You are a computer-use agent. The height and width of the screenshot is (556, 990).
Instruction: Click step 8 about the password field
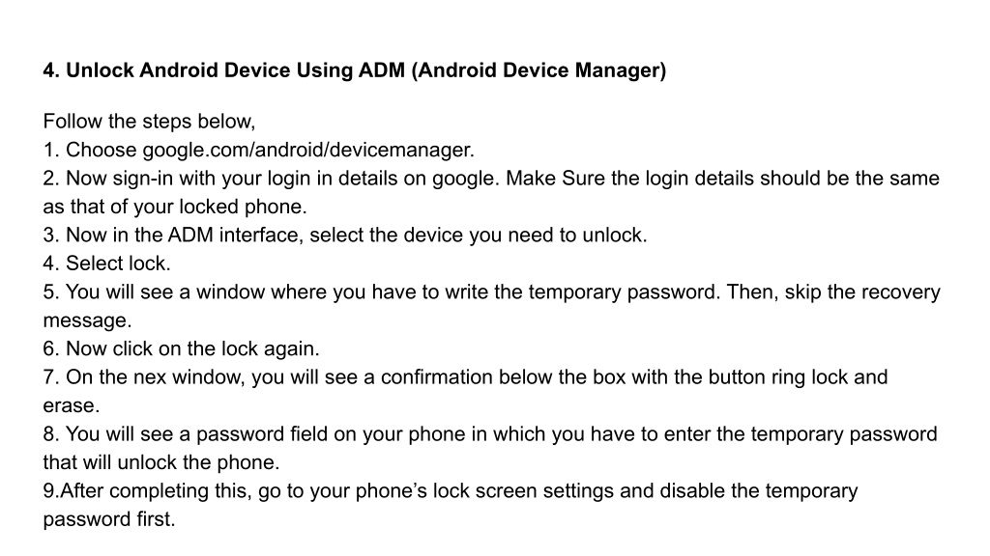click(x=490, y=434)
